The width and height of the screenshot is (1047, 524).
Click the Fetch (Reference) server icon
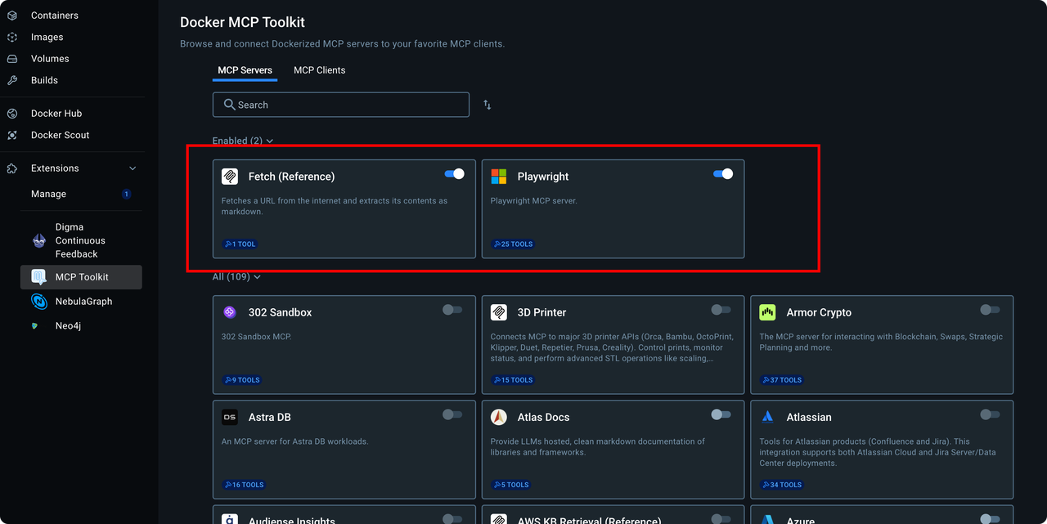pyautogui.click(x=230, y=177)
